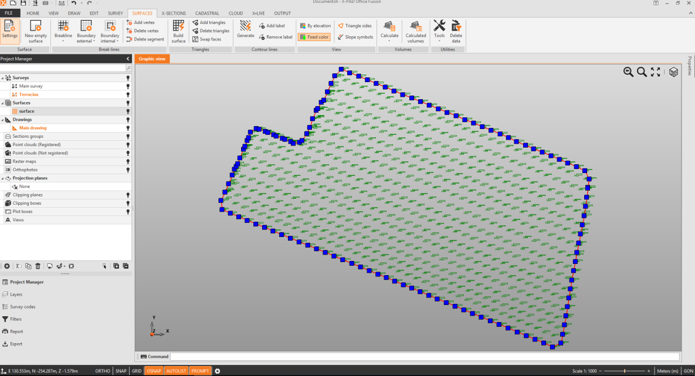Toggle ORTHO mode in status bar
Image resolution: width=695 pixels, height=376 pixels.
[103, 371]
